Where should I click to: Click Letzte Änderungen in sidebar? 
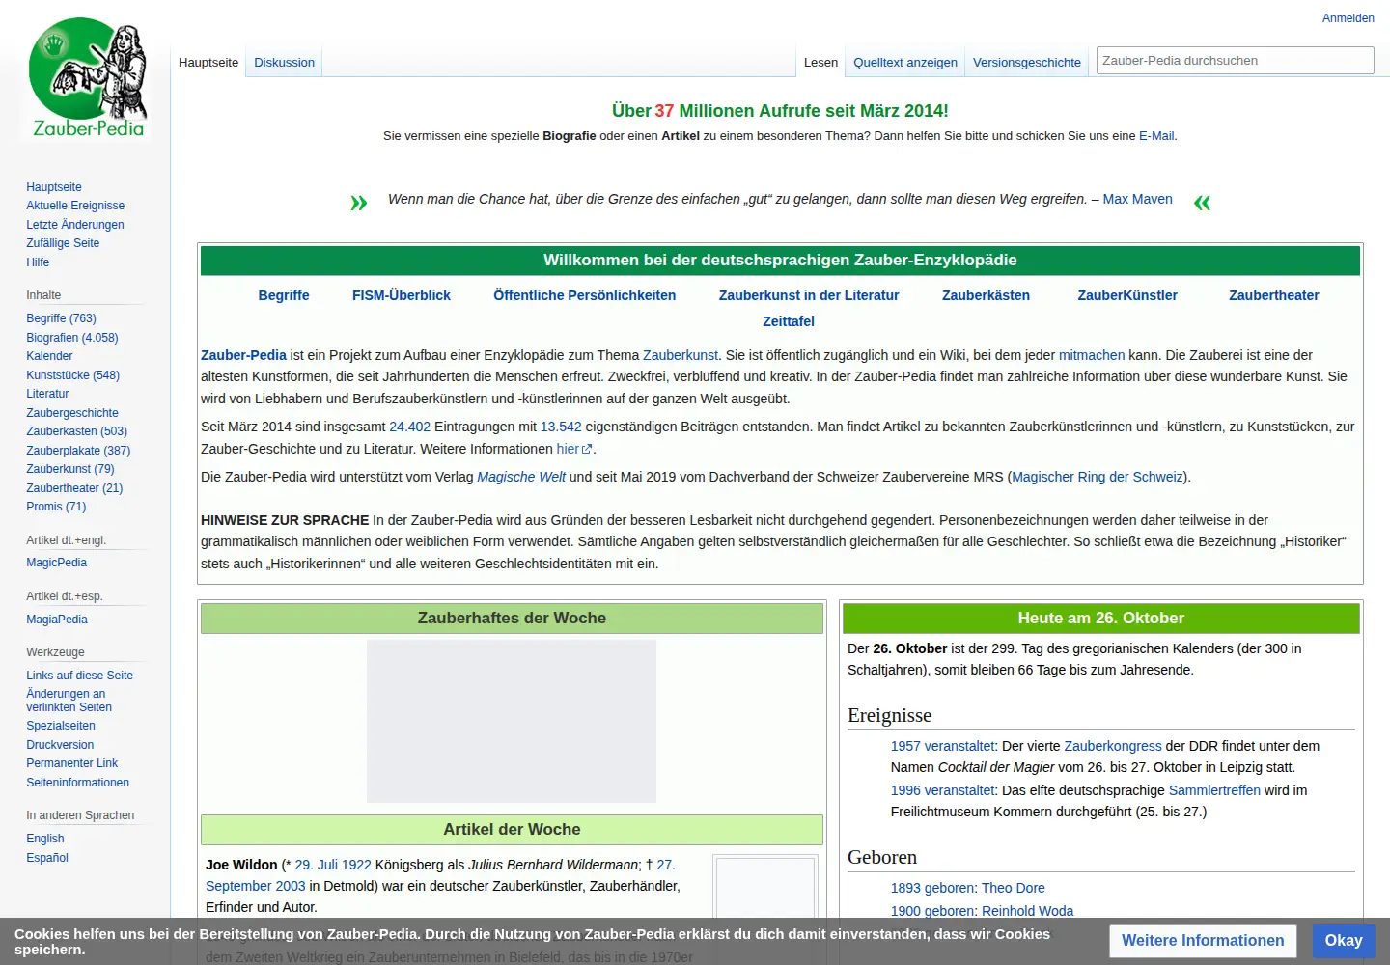[x=75, y=225]
